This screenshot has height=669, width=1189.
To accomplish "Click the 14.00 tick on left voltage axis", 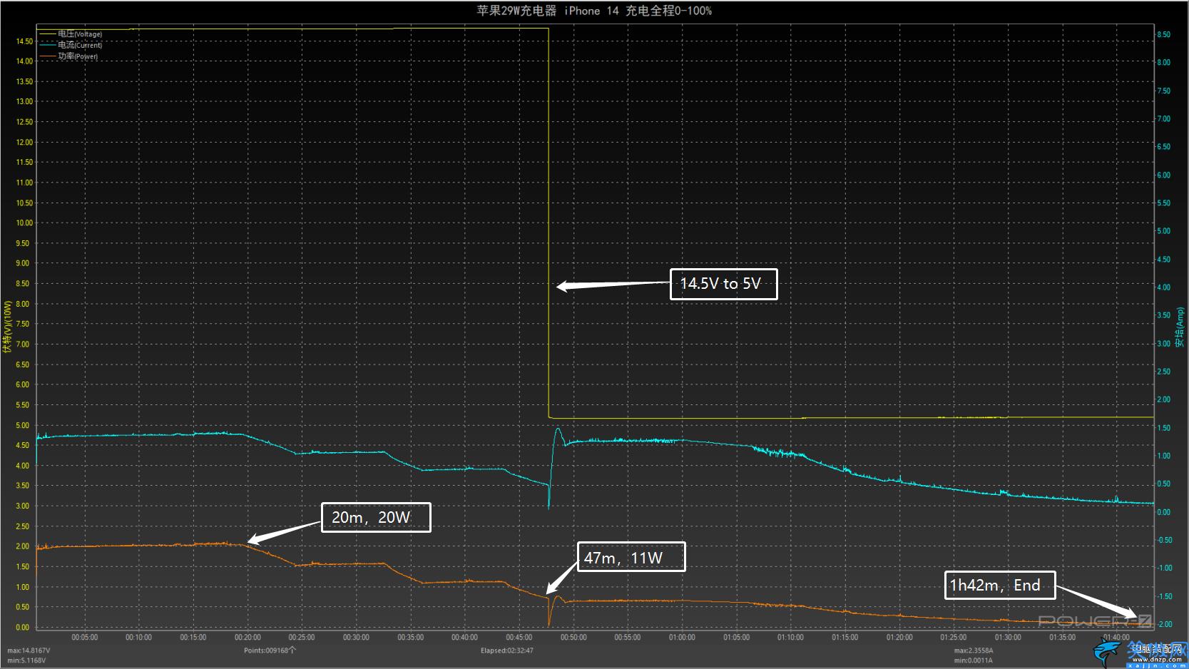I will point(24,61).
